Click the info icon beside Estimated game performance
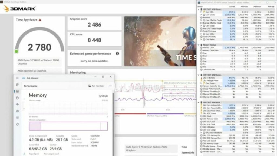Viewport: 277px width, 156px height. (x=117, y=54)
